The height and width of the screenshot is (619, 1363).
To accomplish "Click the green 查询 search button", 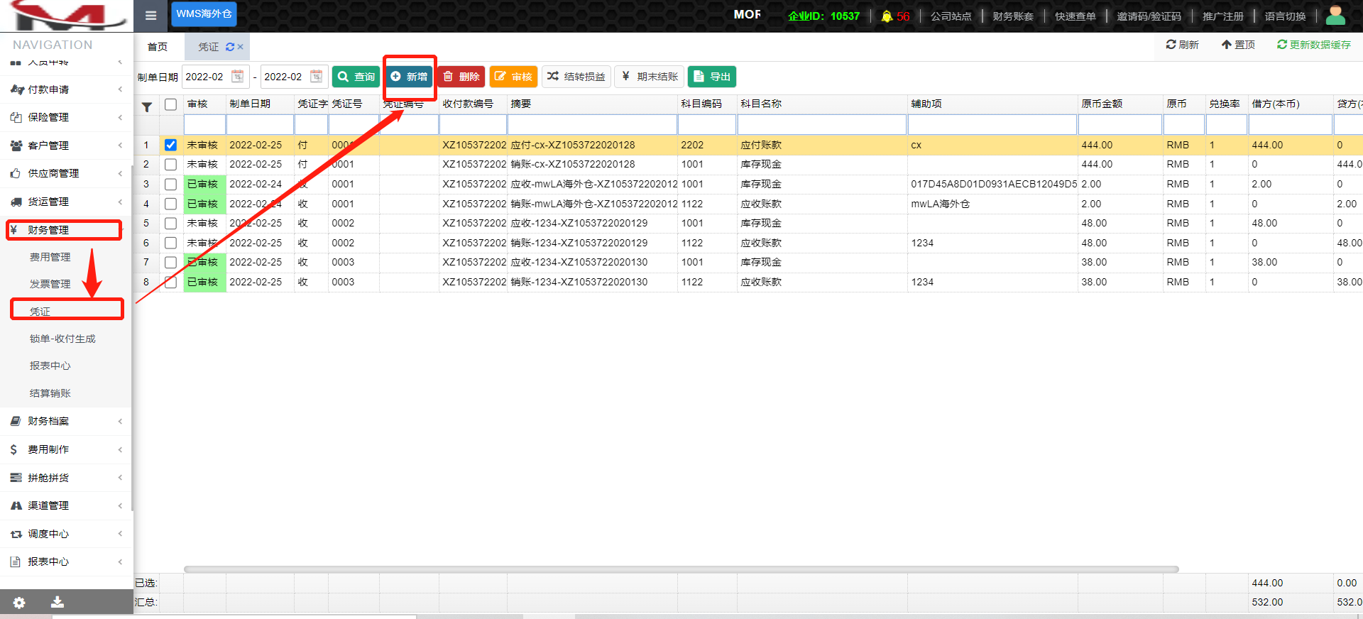I will click(x=356, y=77).
